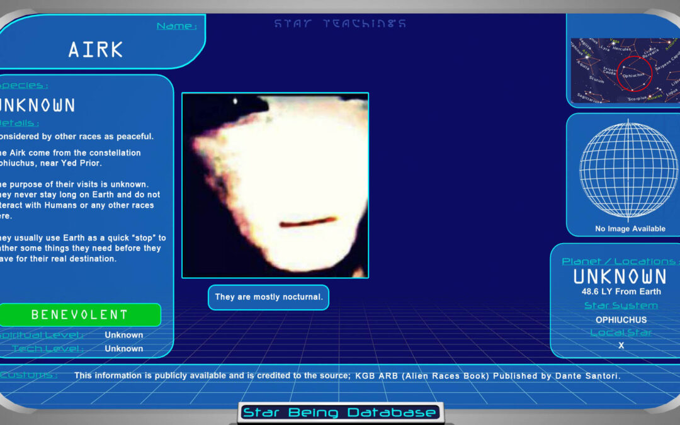
Task: Click the X local star value
Action: (621, 346)
